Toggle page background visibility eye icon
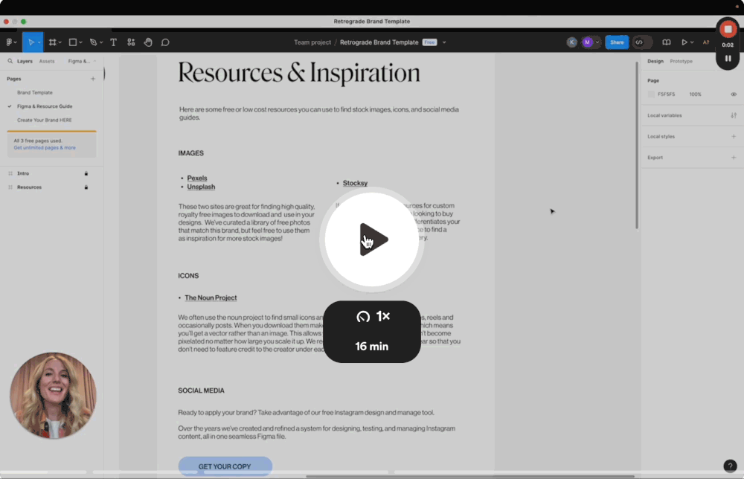 734,94
